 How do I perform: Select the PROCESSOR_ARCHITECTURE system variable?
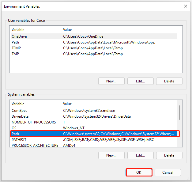coord(94,145)
